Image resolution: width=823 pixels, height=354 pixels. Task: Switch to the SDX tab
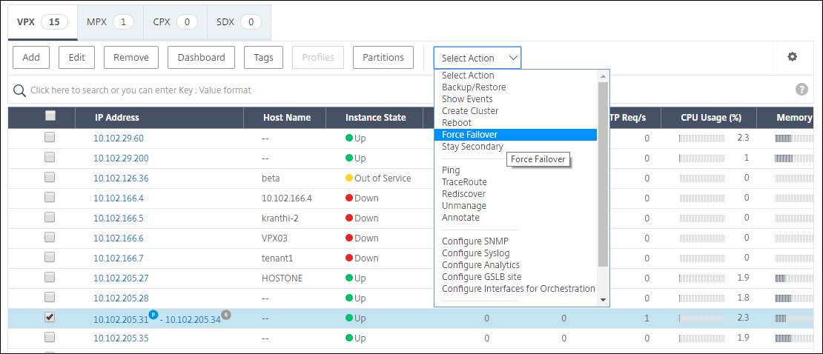click(239, 22)
